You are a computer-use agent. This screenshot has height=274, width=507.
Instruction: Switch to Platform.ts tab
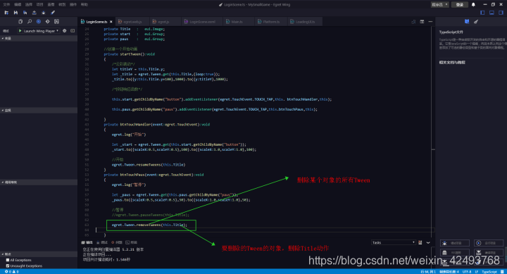click(270, 22)
